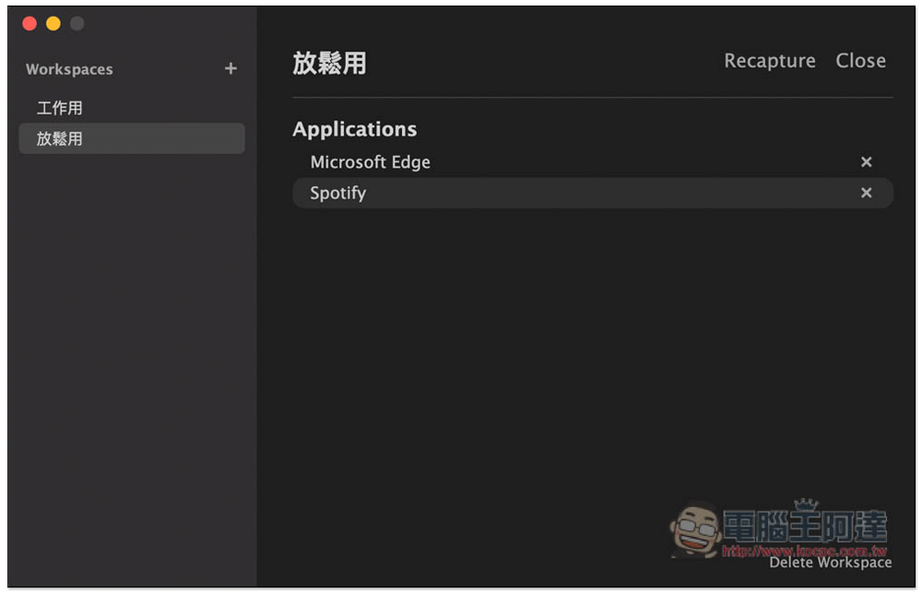Click the Workspaces sidebar header
Viewport: 922px width, 594px height.
click(x=69, y=69)
